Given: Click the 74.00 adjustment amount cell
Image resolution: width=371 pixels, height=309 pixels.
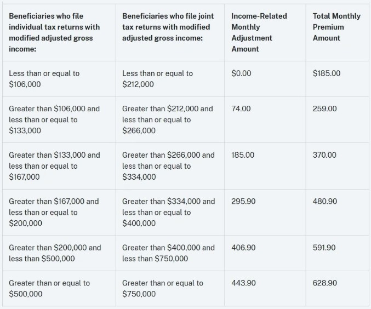Looking at the screenshot, I should click(241, 108).
